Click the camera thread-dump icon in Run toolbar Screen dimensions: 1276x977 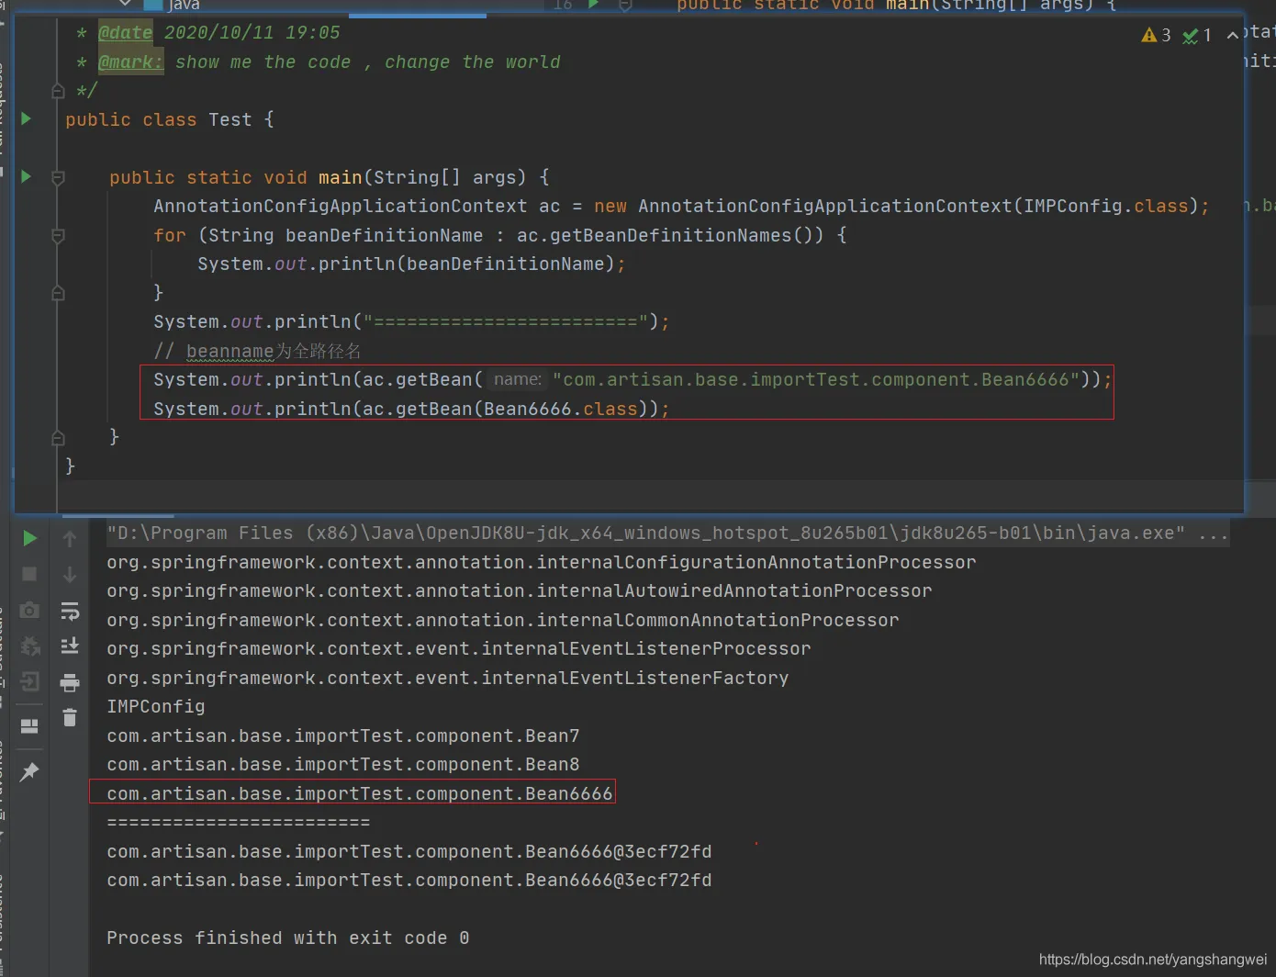click(29, 610)
